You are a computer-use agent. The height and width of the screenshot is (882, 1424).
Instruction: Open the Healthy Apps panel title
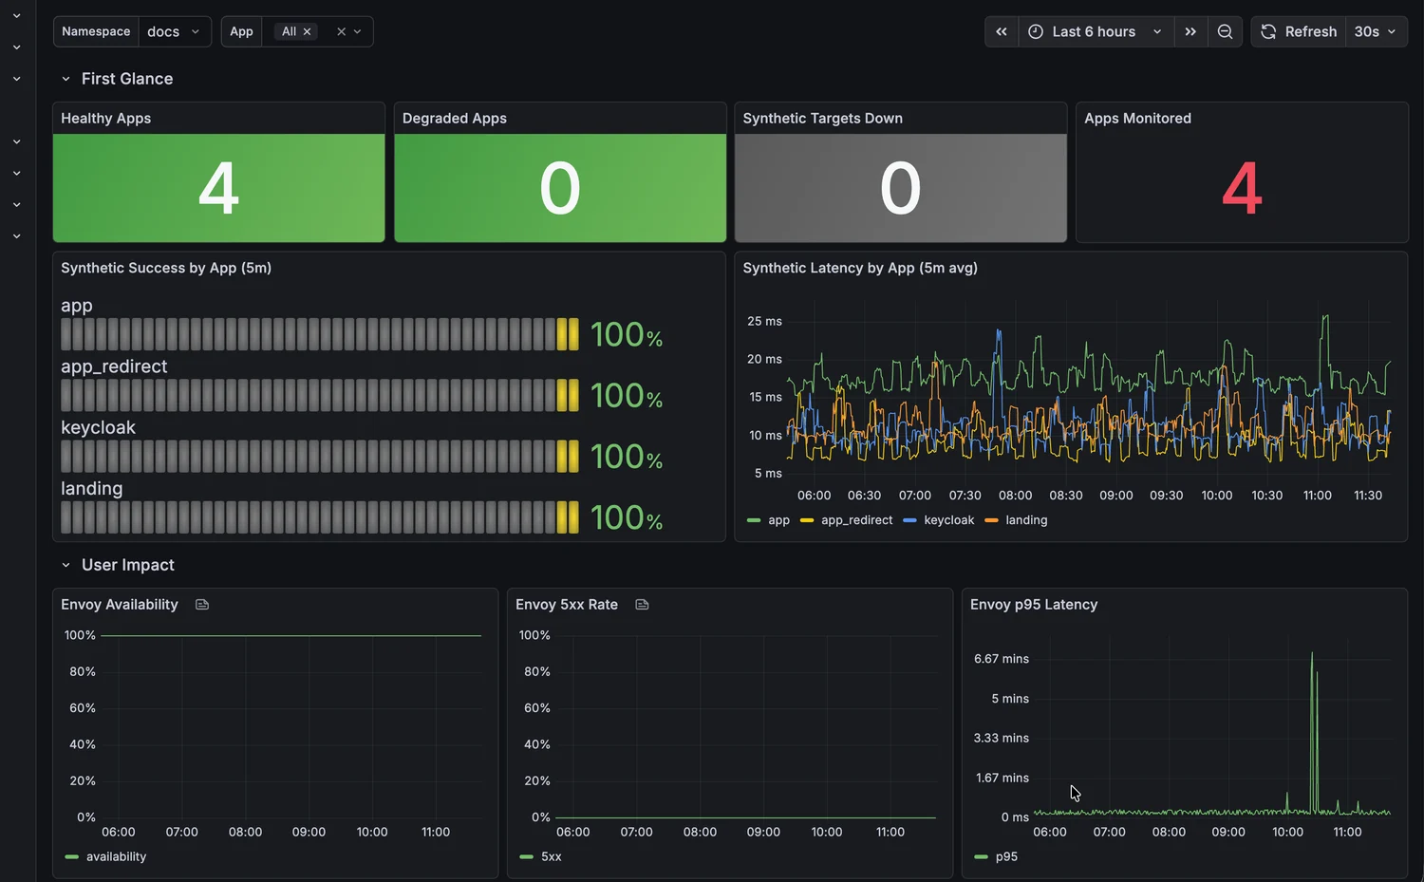pos(106,119)
